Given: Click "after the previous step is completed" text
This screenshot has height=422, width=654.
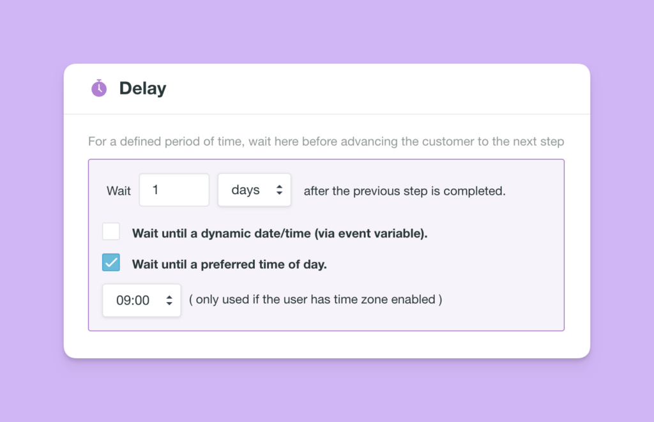Looking at the screenshot, I should pos(404,191).
